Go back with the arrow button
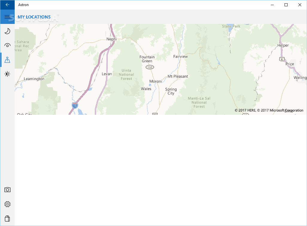Viewport: 307px width, 226px height. click(x=7, y=5)
